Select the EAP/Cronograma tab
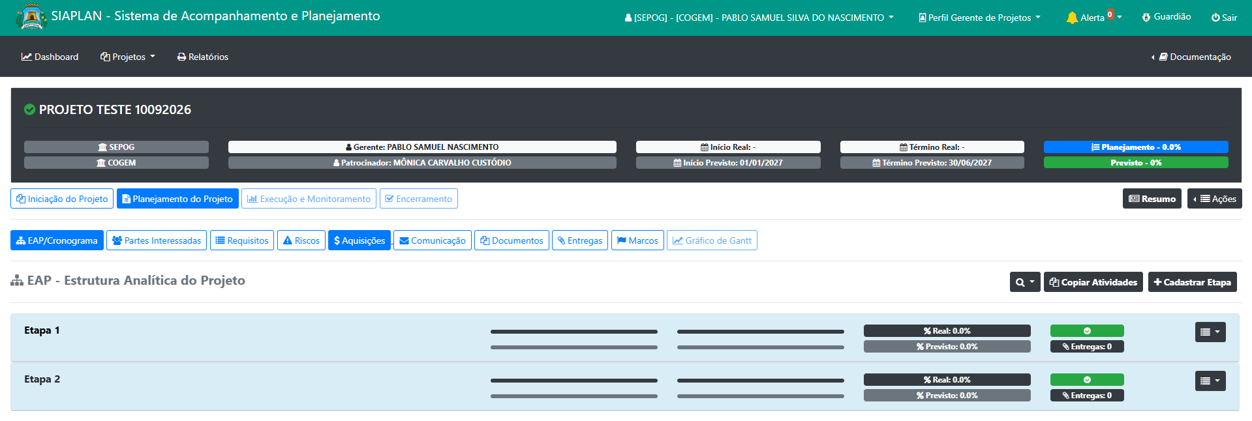1252x421 pixels. [57, 240]
